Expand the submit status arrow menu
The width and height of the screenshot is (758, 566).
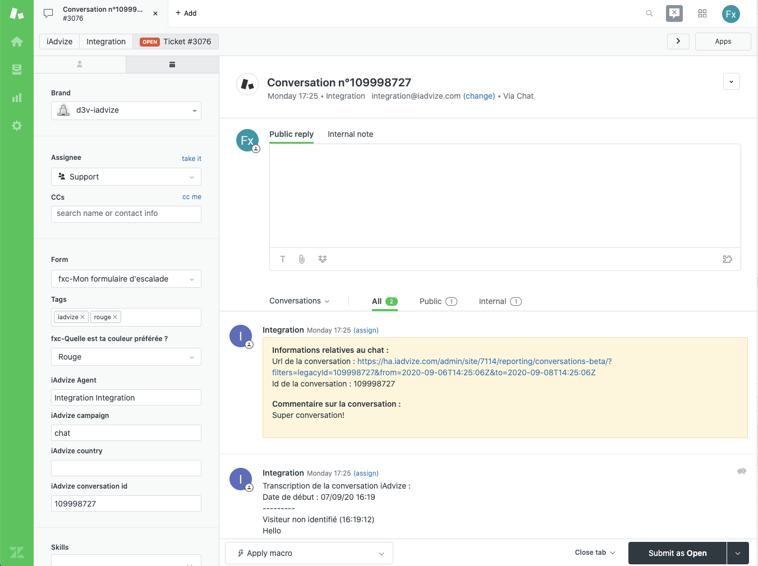pos(738,553)
